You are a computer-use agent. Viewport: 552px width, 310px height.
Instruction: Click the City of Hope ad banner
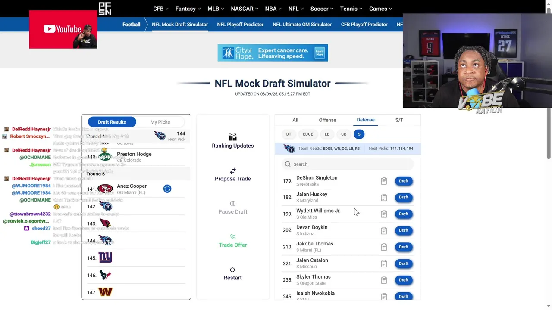coord(273,53)
